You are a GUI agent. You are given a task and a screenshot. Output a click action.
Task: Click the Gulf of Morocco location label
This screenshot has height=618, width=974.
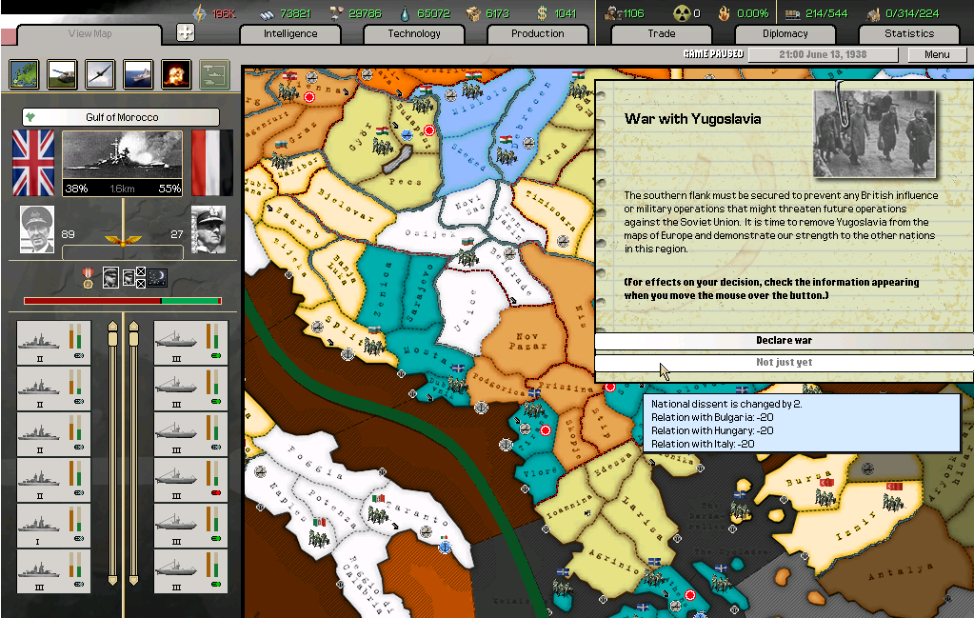coord(121,117)
